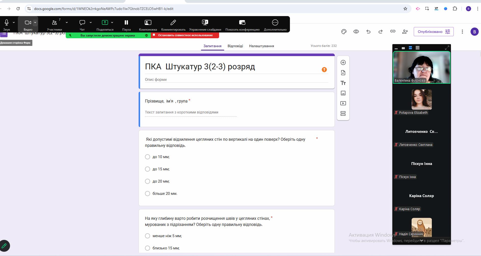The height and width of the screenshot is (256, 481).
Task: Click the import questions icon
Action: pyautogui.click(x=343, y=73)
